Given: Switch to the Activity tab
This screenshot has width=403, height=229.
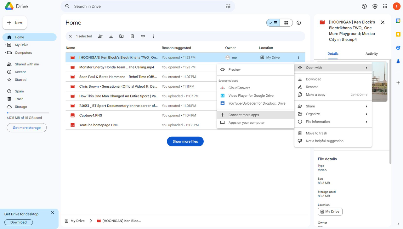Looking at the screenshot, I should [372, 53].
